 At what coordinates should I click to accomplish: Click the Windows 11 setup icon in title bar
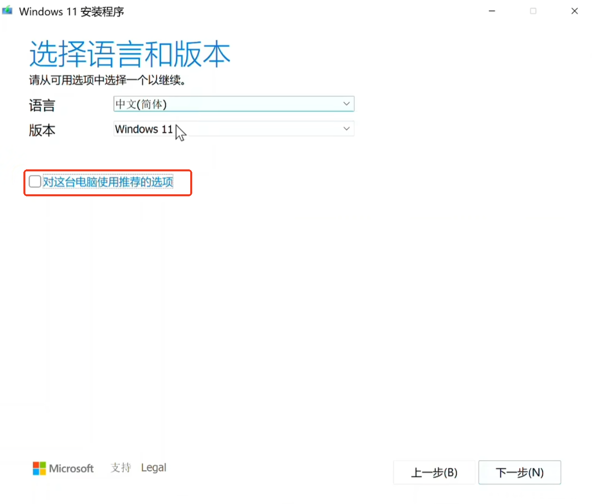click(8, 11)
